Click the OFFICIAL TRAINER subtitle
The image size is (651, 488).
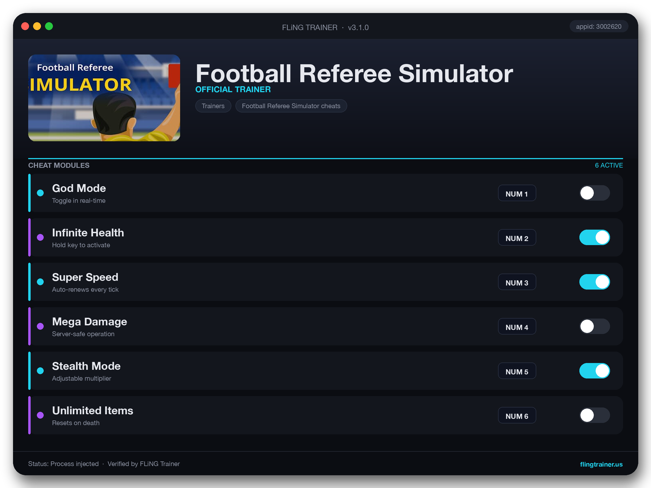233,89
